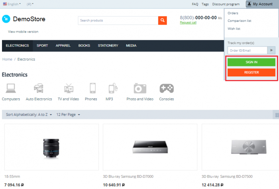
Task: Click 3D Blu-ray Samsung BD-D7000 title
Action: pos(128,177)
